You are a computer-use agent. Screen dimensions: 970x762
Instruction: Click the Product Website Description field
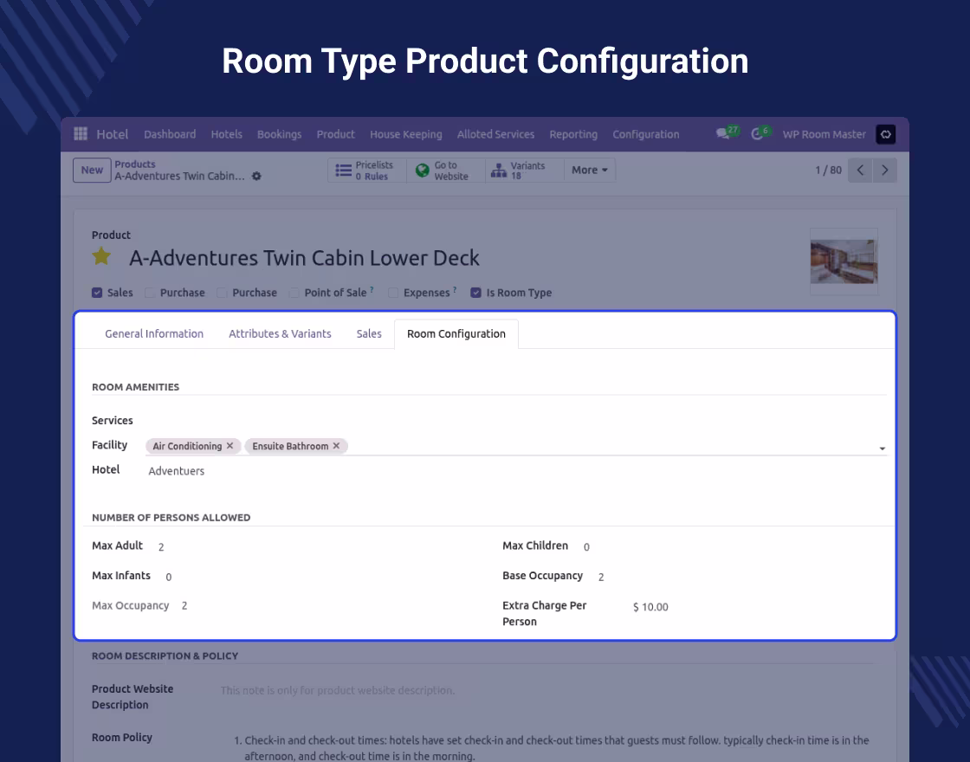tap(338, 690)
